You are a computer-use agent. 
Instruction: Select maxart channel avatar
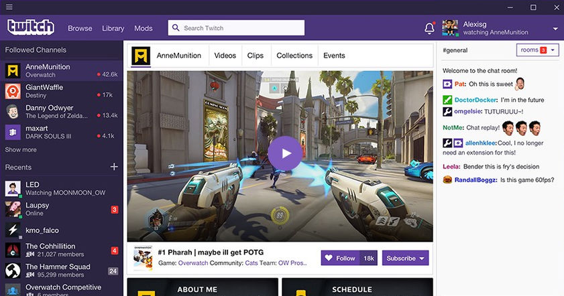tap(13, 132)
